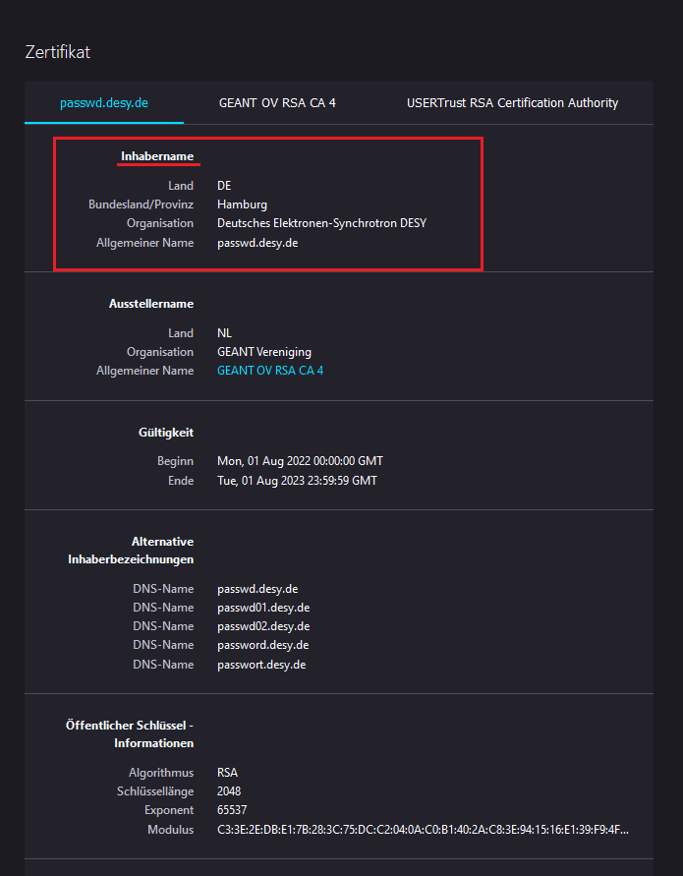Screen dimensions: 683x876
Task: Click the Hamburg state value
Action: point(242,204)
